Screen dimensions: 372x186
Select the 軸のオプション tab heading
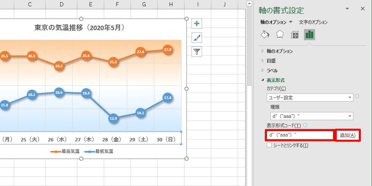[x=273, y=22]
